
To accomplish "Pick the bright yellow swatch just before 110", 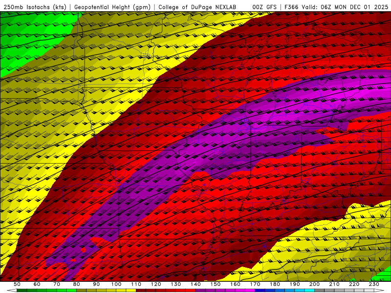I will click(x=131, y=290).
